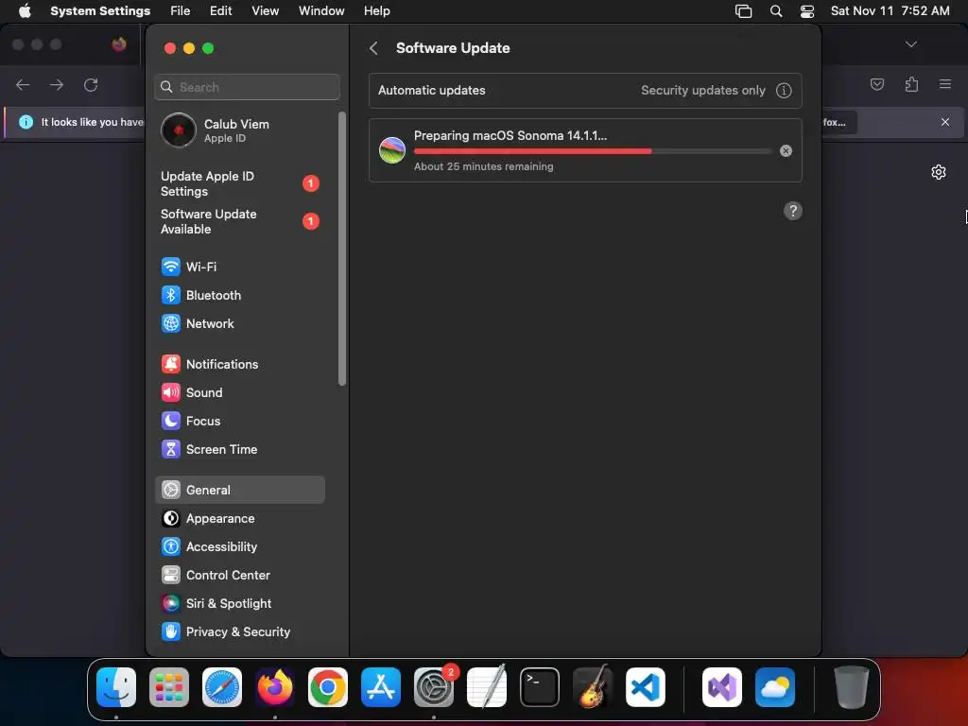Click the macOS Sonoma update icon

coord(392,150)
